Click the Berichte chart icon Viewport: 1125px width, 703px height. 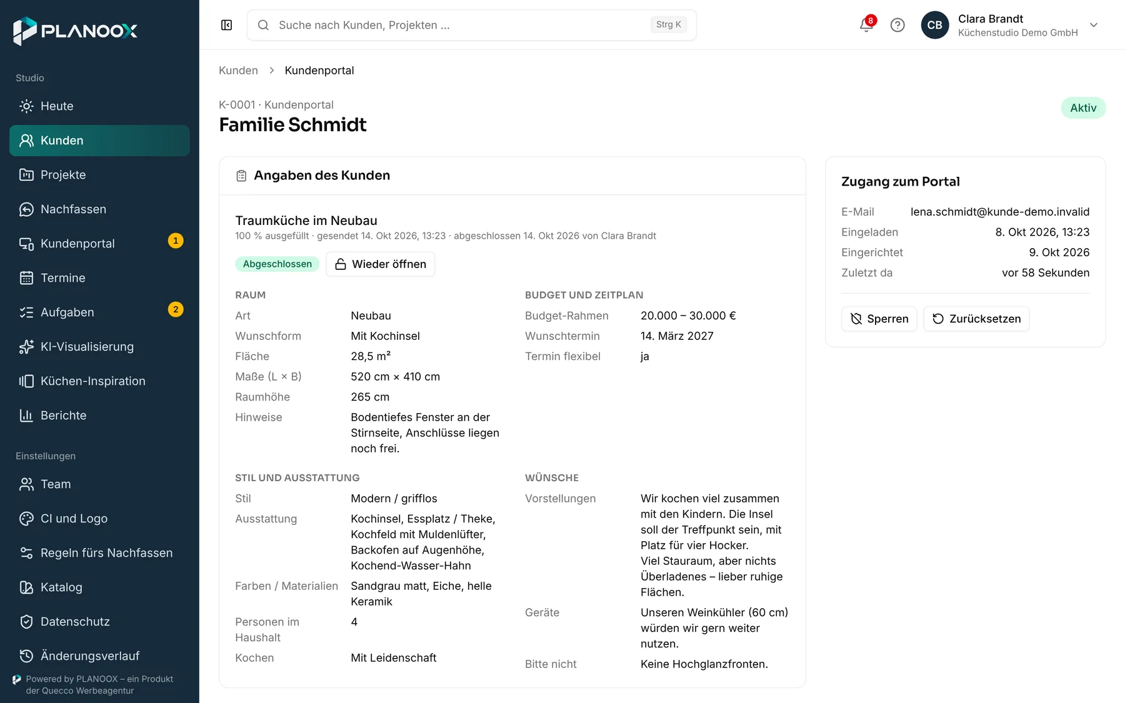click(26, 416)
